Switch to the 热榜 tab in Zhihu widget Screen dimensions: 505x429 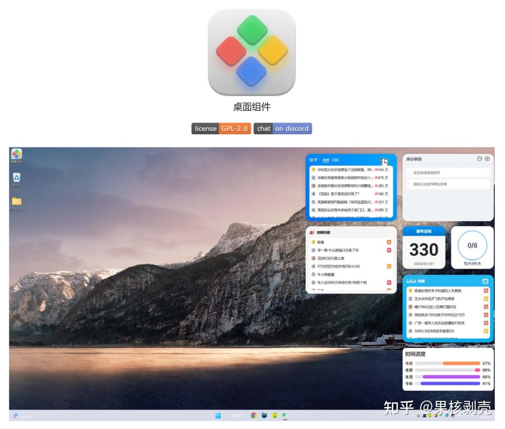pyautogui.click(x=325, y=160)
